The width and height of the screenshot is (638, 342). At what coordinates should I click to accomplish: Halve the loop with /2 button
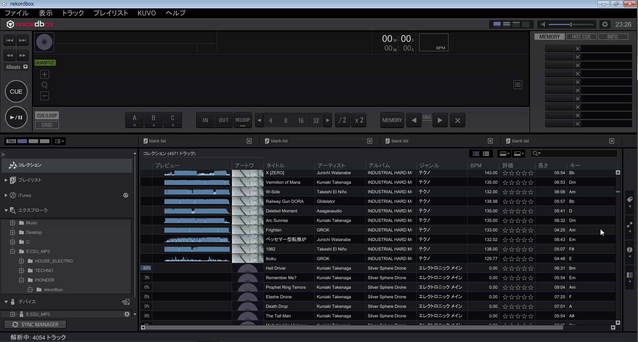click(x=342, y=120)
